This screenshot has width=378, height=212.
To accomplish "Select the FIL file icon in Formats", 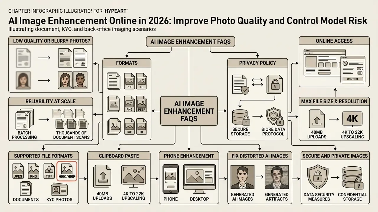I will [141, 126].
